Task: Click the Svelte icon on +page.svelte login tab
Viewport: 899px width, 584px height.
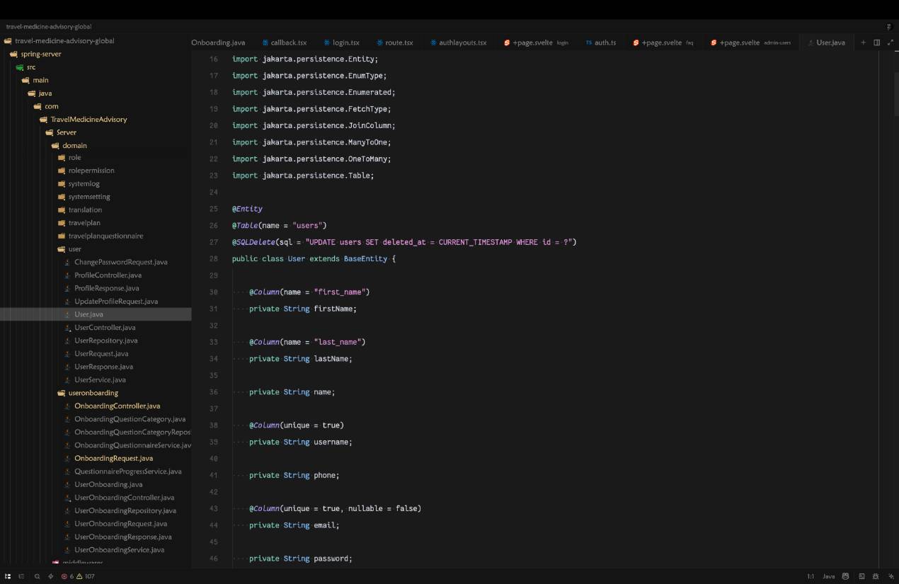Action: click(x=507, y=42)
